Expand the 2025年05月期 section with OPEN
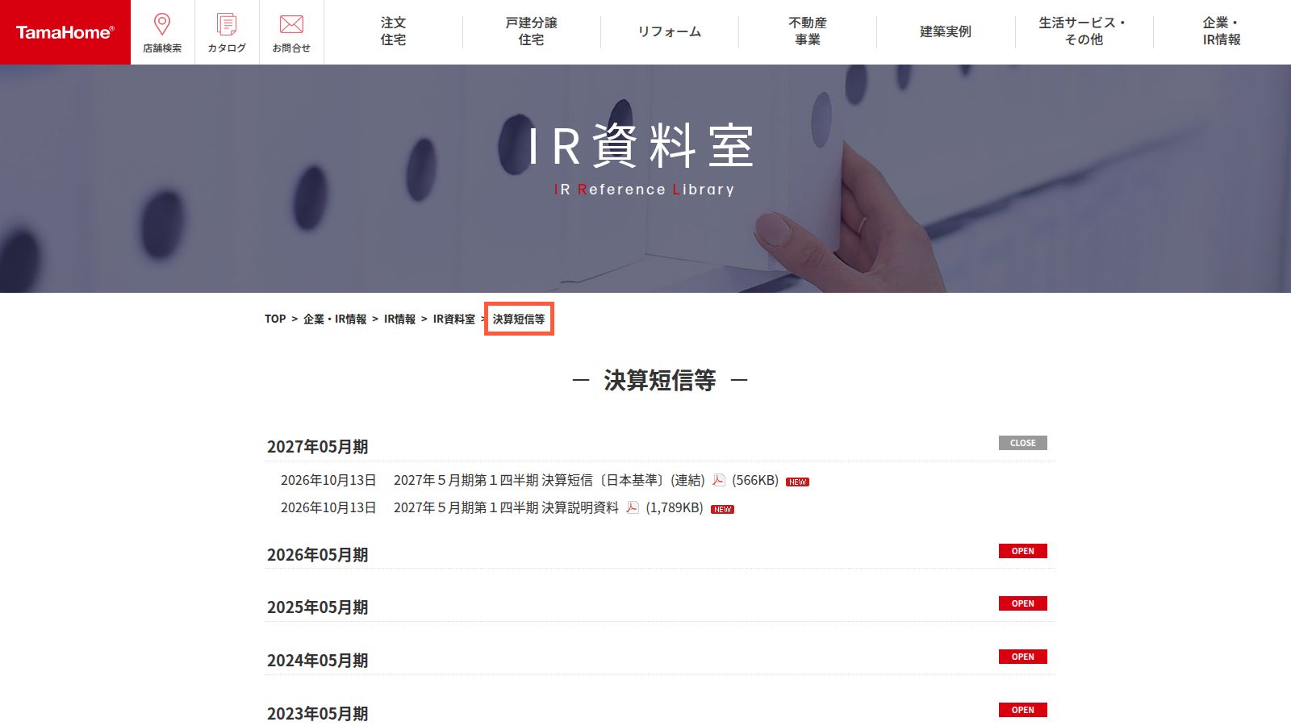 (x=1022, y=603)
